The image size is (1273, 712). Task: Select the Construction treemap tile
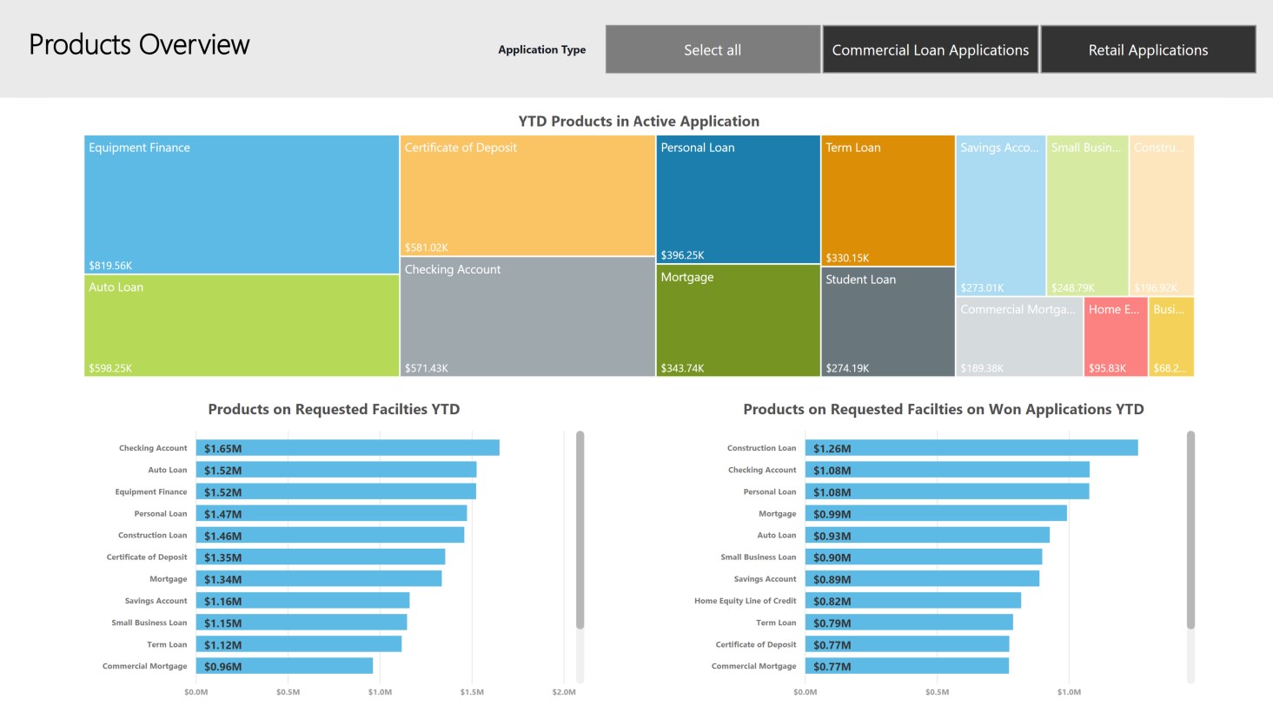pyautogui.click(x=1162, y=215)
